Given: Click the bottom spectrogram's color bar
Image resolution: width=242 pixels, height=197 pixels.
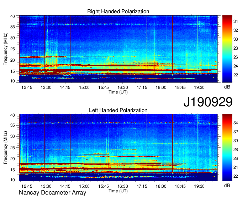Looking at the screenshot, I should click(x=227, y=148).
